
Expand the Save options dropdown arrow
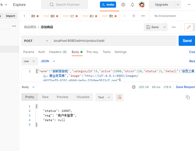pyautogui.click(x=165, y=27)
